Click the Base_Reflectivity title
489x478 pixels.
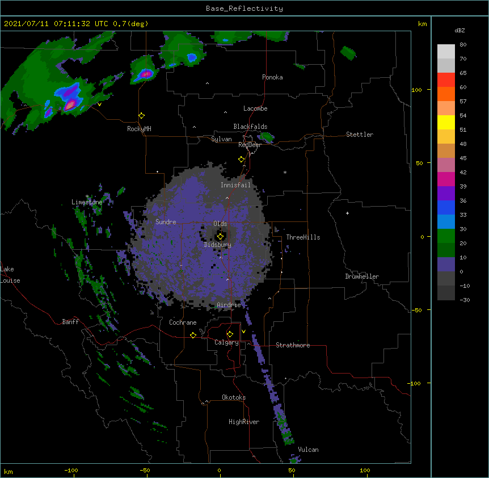pos(244,9)
